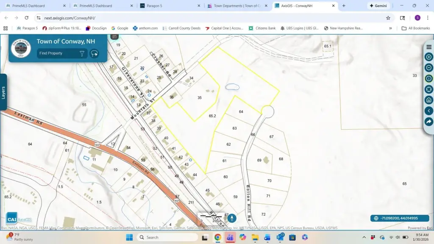The image size is (434, 244).
Task: Select the lasso selection tool icon
Action: 95,53
